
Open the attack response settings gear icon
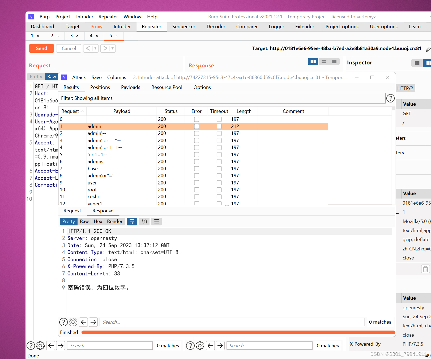73,322
